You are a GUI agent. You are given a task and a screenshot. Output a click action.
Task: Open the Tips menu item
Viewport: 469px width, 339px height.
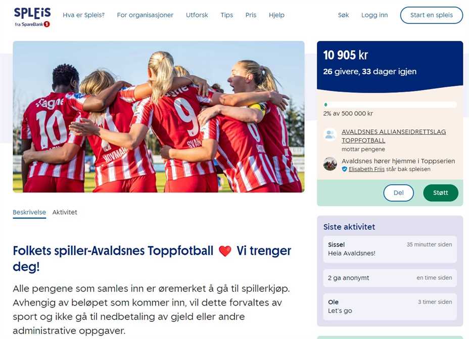[227, 15]
